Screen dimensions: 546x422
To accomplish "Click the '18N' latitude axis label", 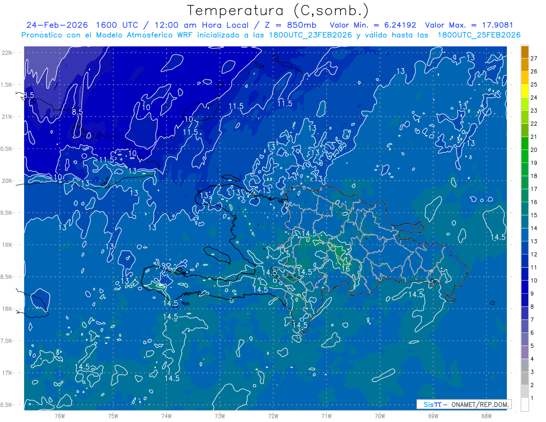I will click(x=7, y=309).
